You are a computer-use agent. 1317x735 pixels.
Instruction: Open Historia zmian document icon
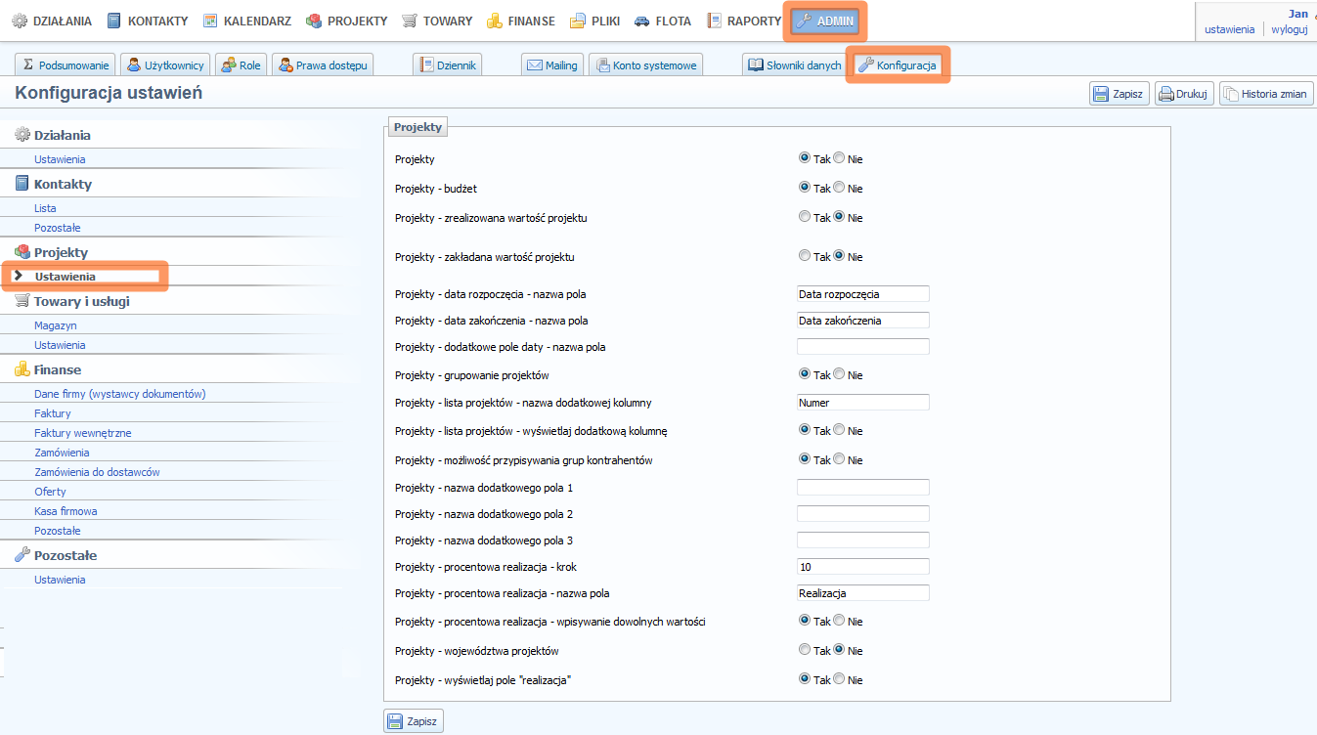(x=1230, y=94)
